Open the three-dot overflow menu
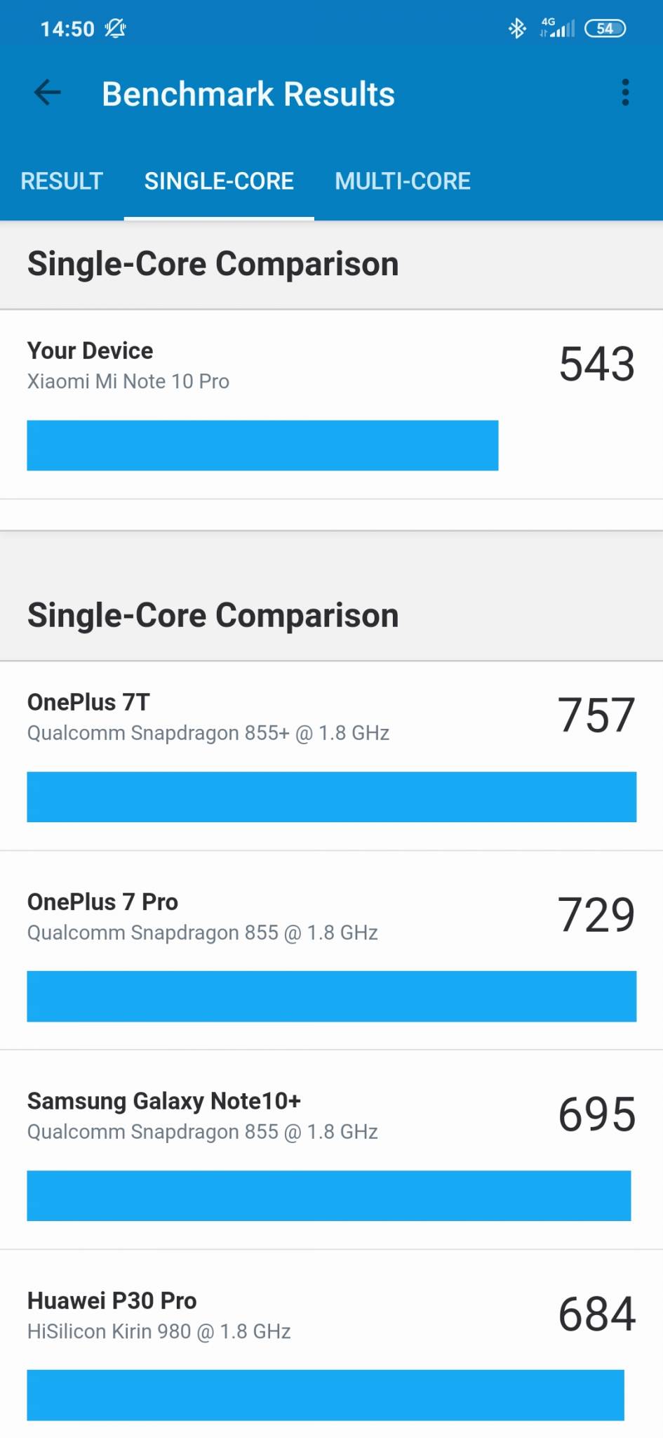This screenshot has width=663, height=1438. click(x=625, y=93)
